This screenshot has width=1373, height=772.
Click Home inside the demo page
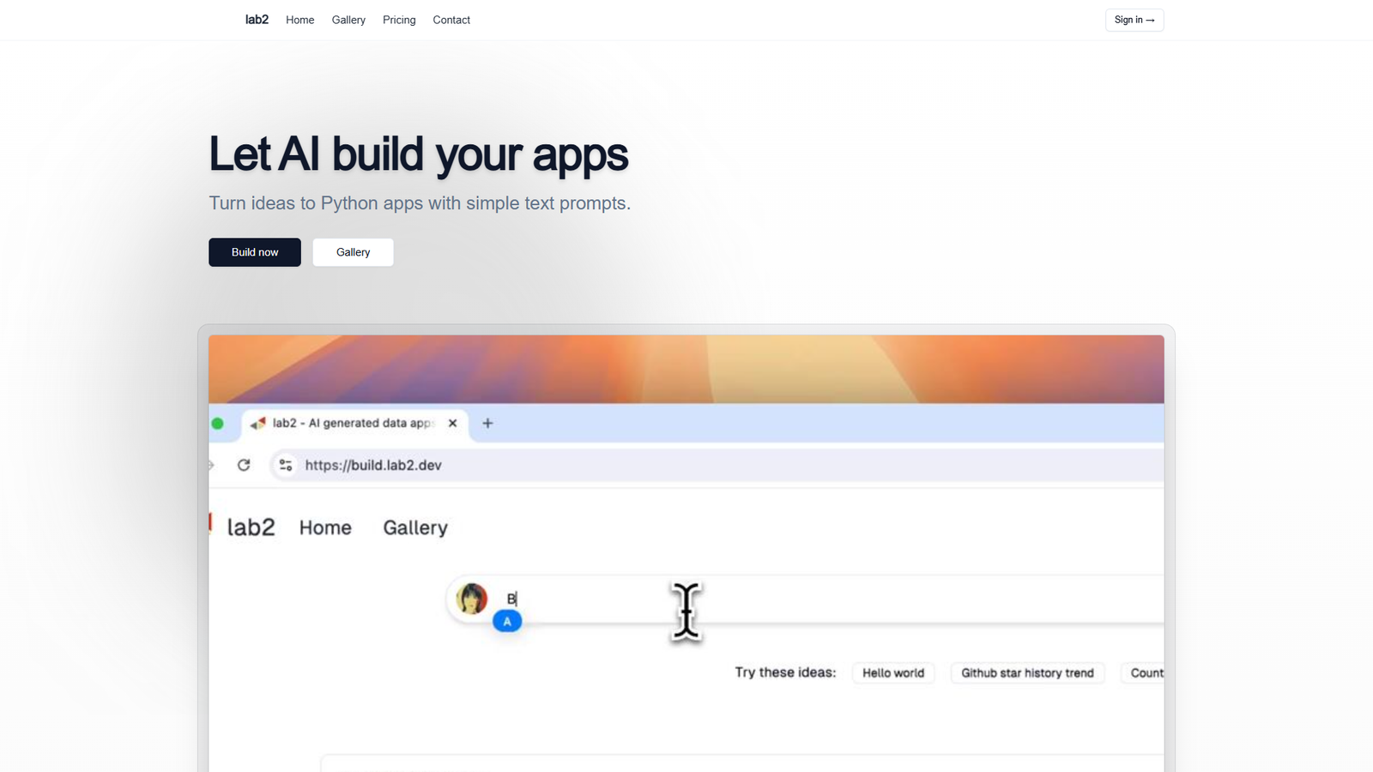(x=325, y=528)
